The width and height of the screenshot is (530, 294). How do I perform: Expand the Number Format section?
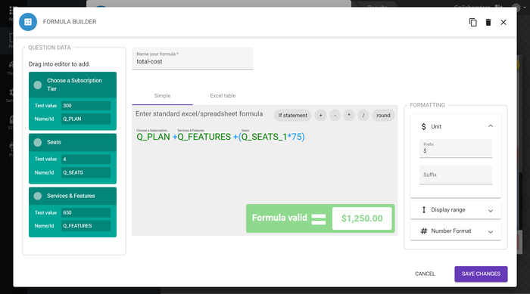[491, 231]
